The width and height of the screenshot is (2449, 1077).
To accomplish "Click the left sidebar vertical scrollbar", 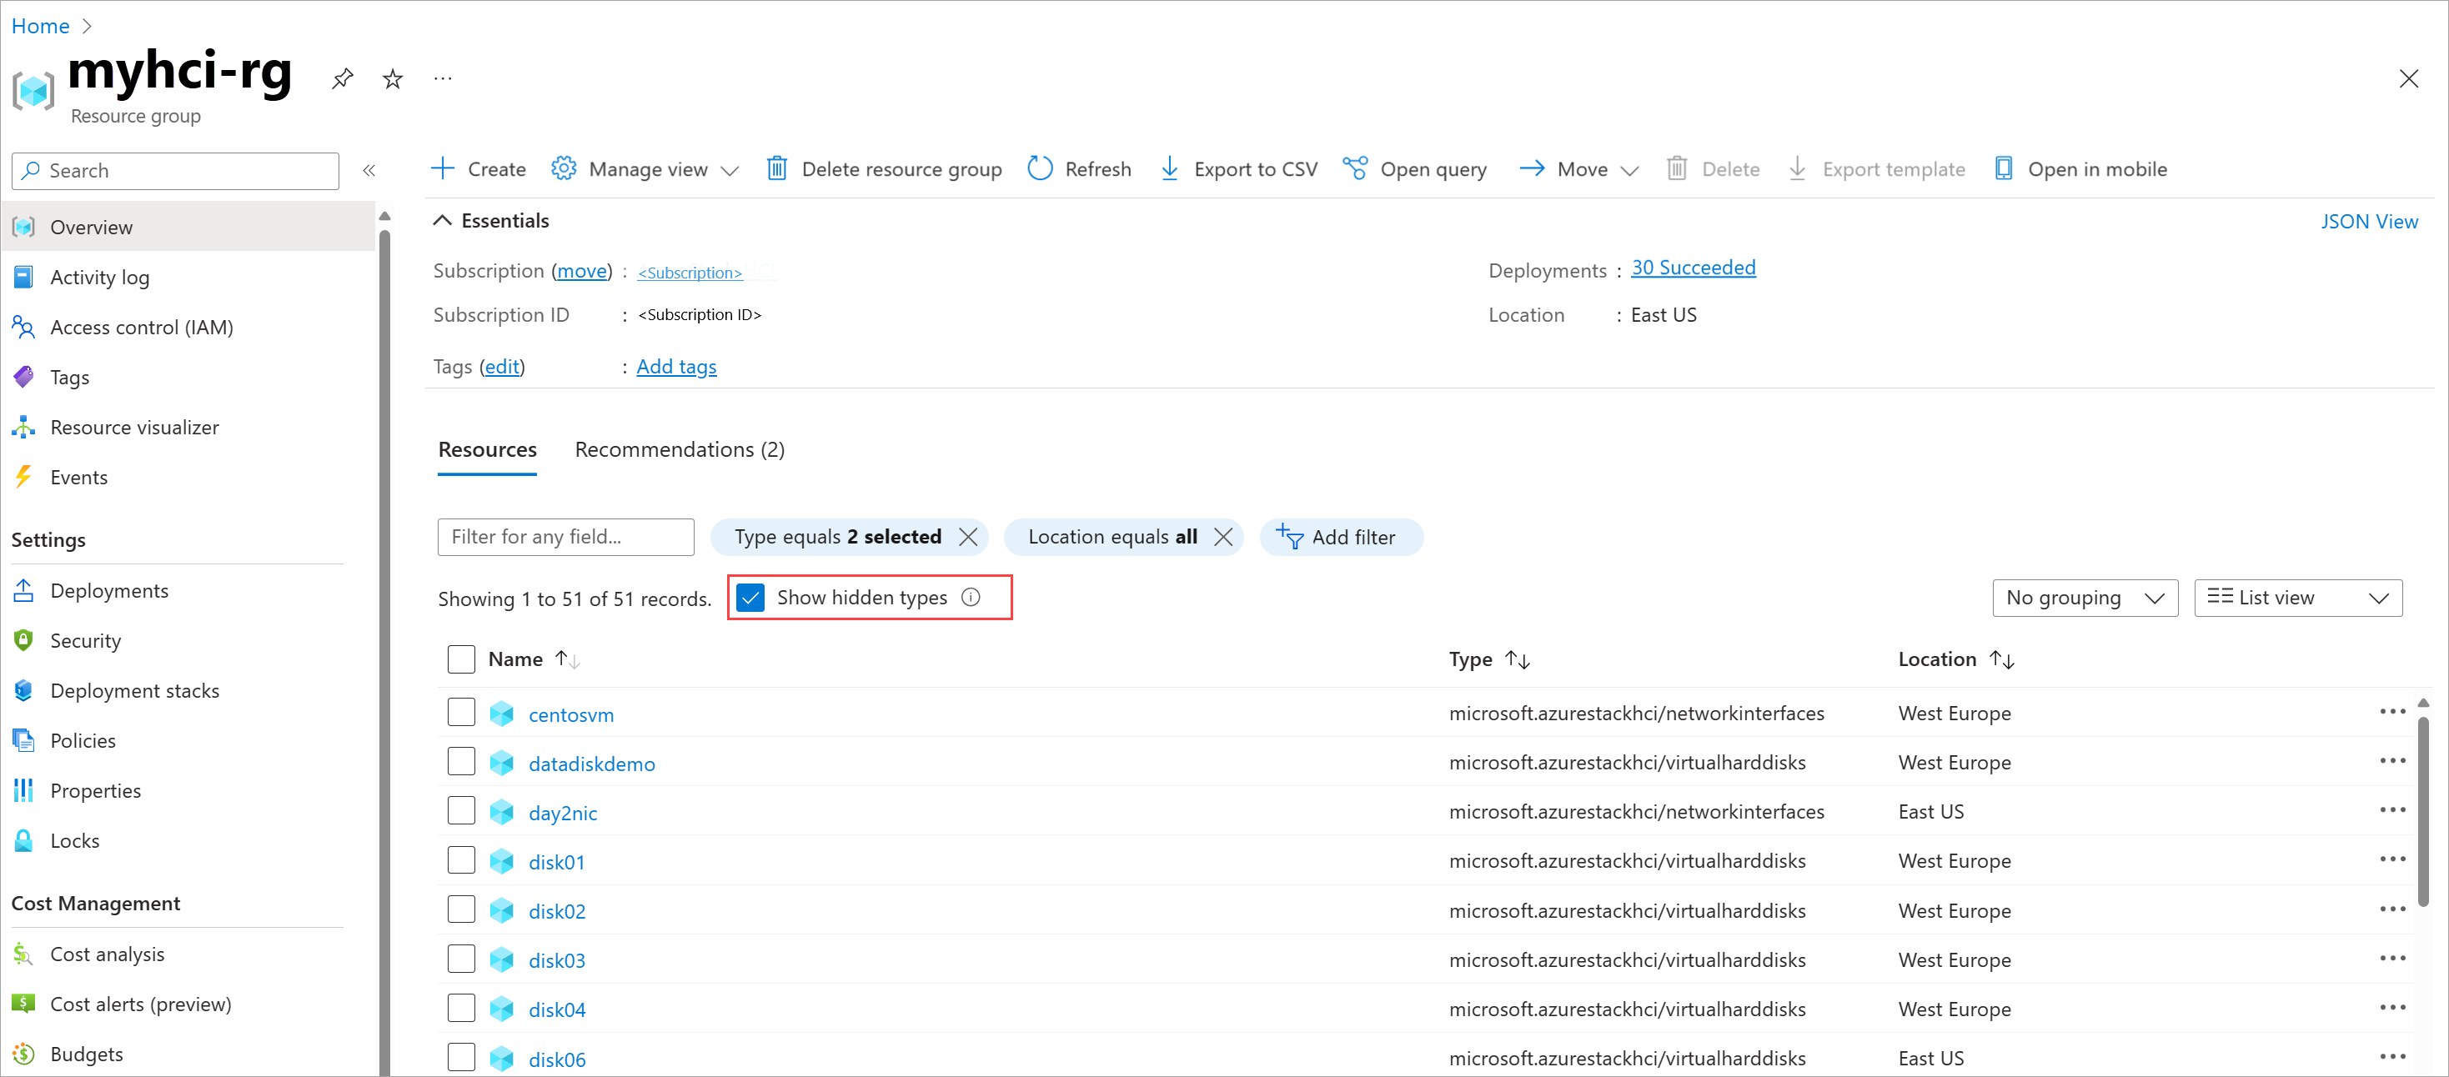I will pyautogui.click(x=384, y=651).
